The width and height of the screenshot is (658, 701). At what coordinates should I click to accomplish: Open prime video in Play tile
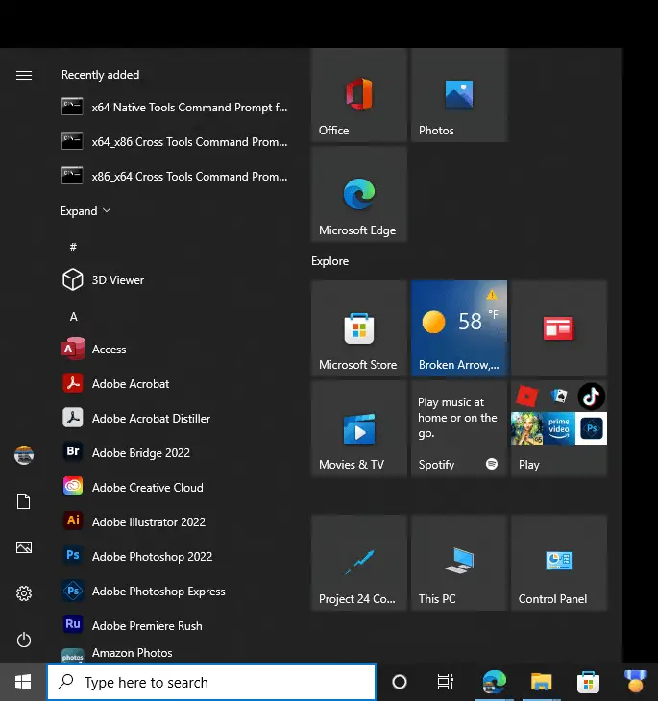[x=559, y=428]
